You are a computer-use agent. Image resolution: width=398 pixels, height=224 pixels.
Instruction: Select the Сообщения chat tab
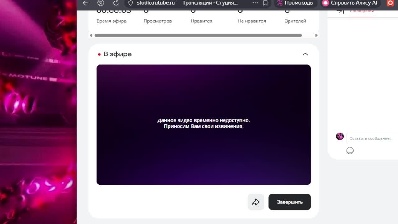point(362,12)
